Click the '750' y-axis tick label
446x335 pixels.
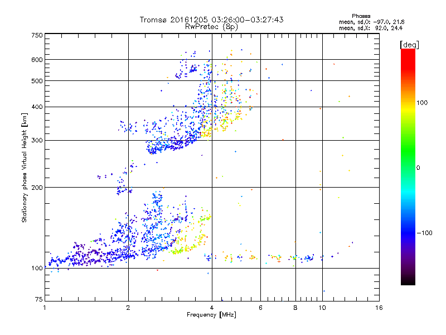click(37, 35)
